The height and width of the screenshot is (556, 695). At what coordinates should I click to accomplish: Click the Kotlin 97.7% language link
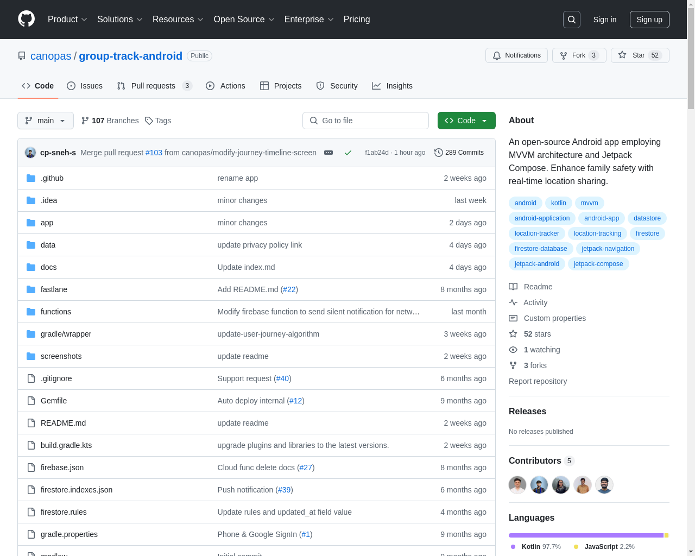click(x=536, y=547)
